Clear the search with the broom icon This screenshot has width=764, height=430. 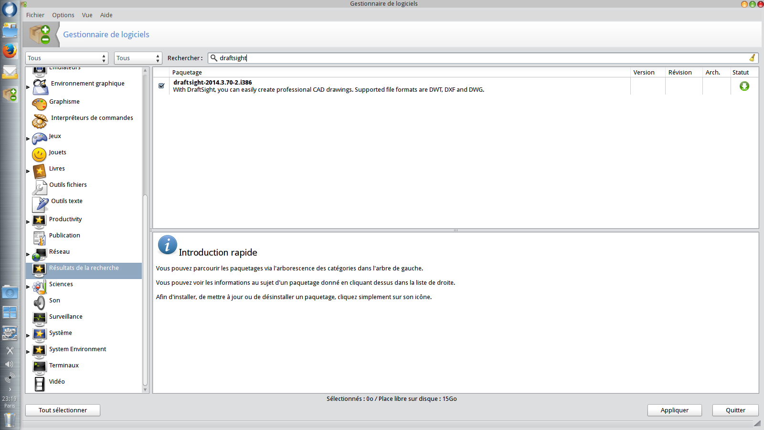tap(752, 58)
